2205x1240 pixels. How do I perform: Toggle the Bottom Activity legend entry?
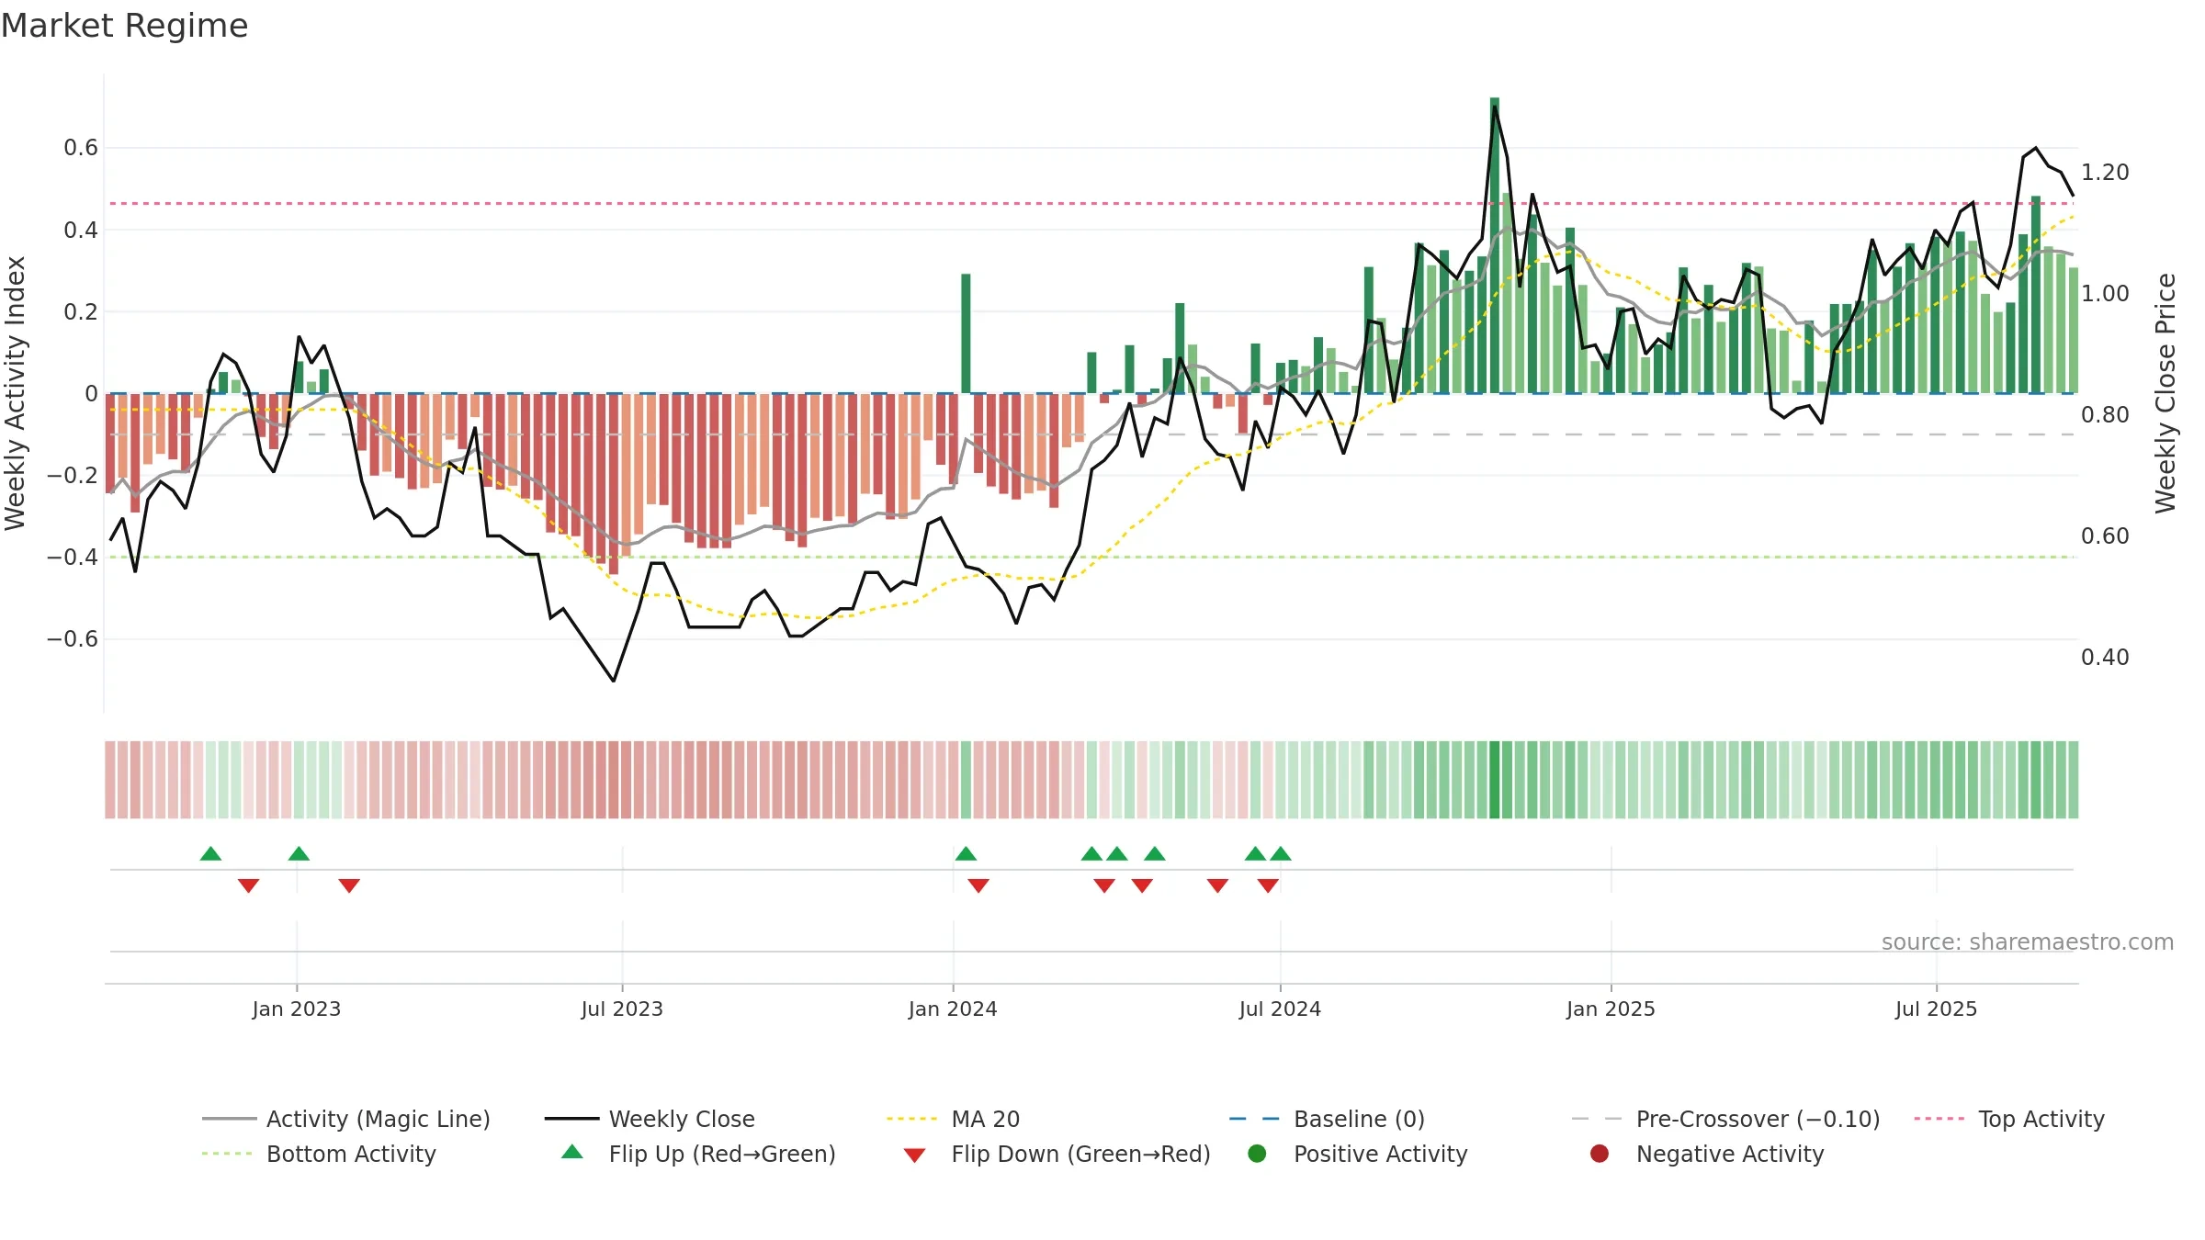319,1154
